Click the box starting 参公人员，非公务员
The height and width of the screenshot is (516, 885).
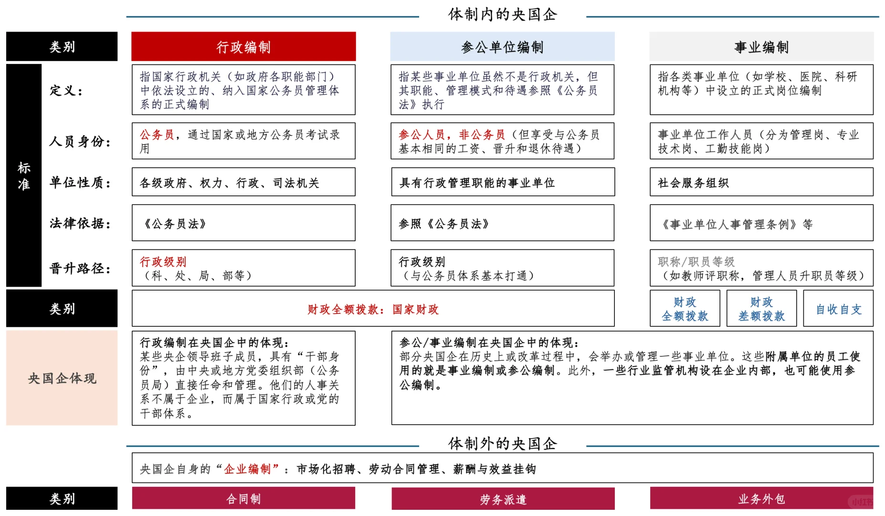click(x=502, y=141)
